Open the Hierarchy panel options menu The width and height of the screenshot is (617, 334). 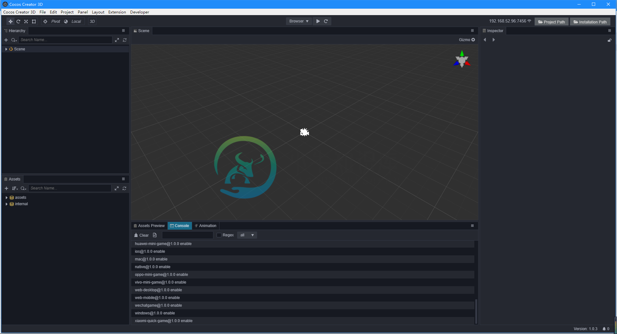coord(123,31)
